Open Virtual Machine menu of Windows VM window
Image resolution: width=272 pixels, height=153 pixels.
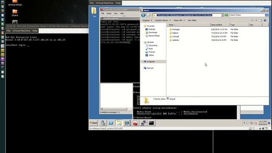pyautogui.click(x=105, y=3)
